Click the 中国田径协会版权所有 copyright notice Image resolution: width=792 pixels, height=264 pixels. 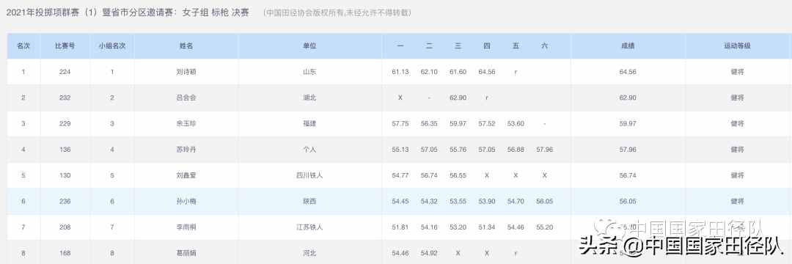337,13
